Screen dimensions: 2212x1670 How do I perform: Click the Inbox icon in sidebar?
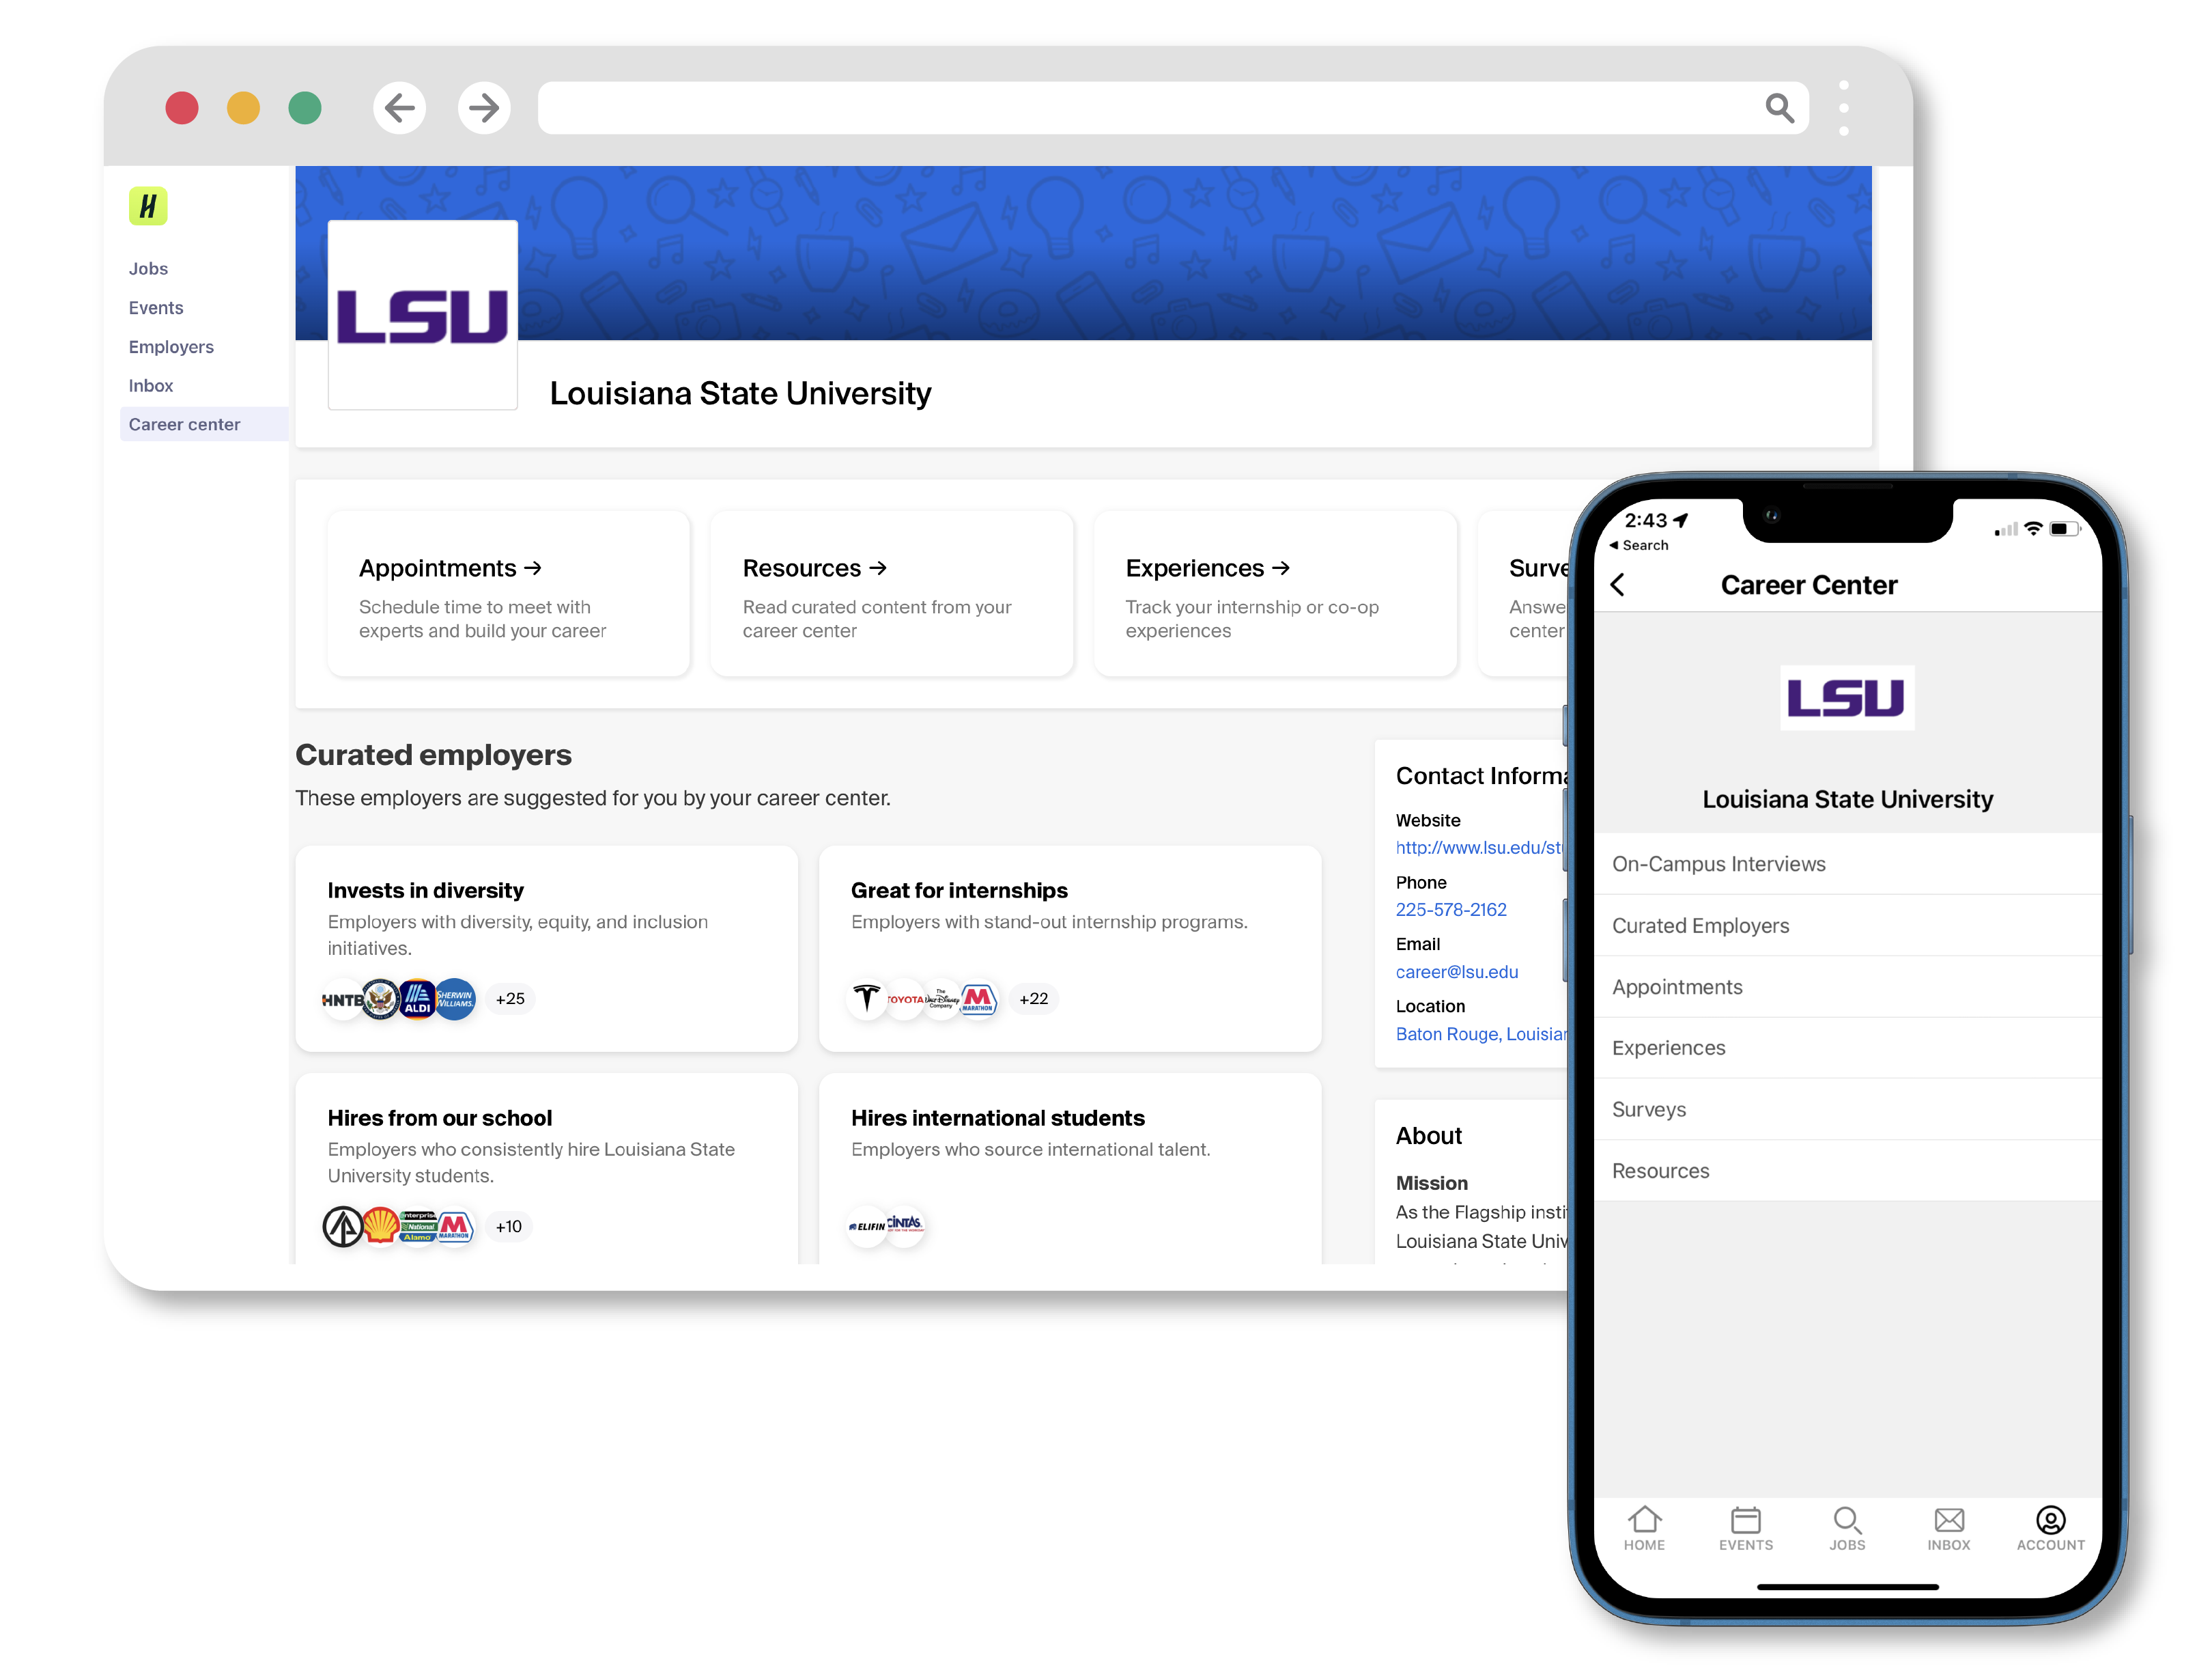point(151,384)
